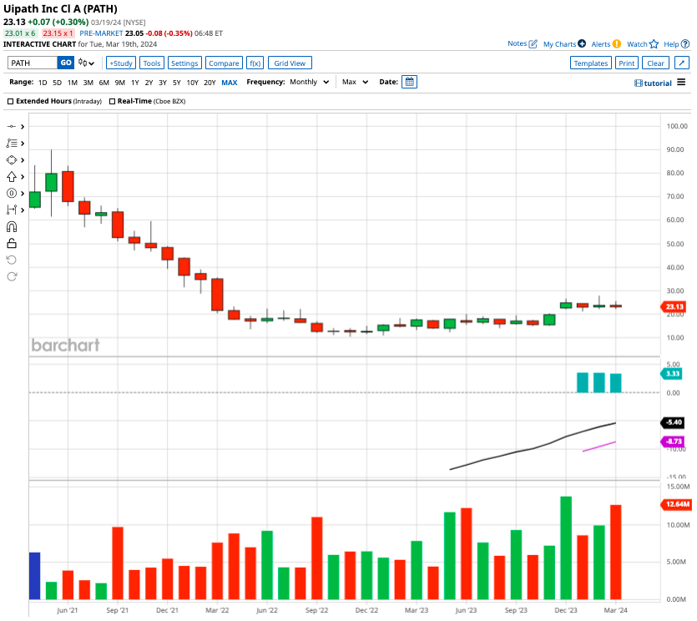Choose the arrow shape annotation tool
The height and width of the screenshot is (621, 697).
click(12, 176)
